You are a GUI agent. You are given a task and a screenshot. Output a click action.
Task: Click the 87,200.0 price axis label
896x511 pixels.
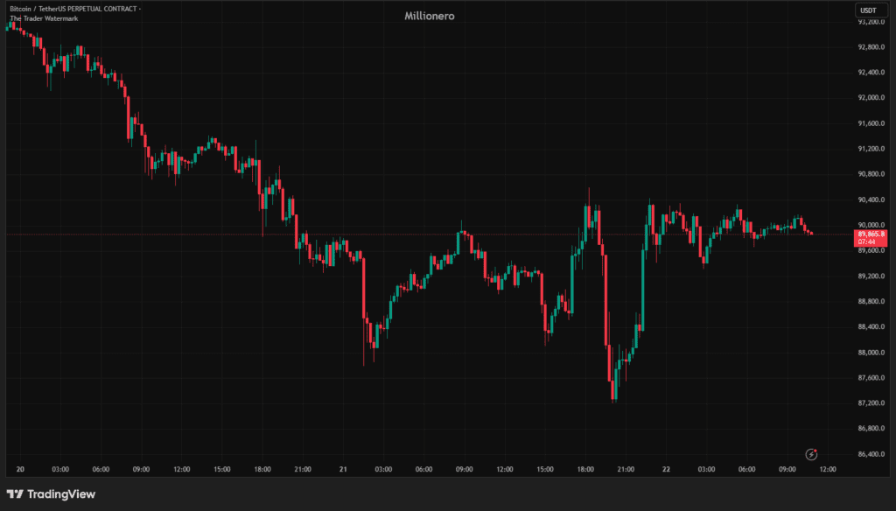[871, 403]
